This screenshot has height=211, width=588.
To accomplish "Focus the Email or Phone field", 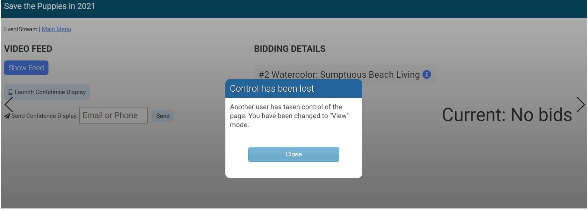I will (113, 115).
